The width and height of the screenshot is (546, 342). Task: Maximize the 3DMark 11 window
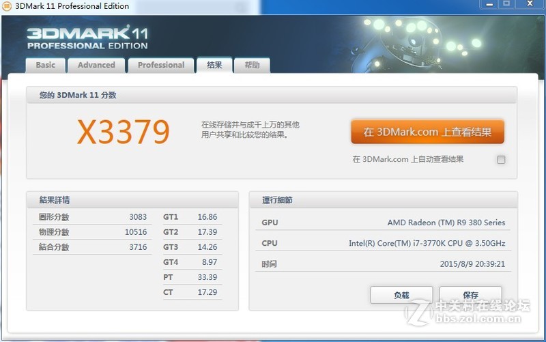[506, 4]
